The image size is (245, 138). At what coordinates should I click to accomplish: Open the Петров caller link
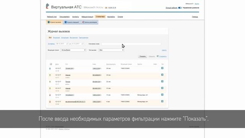(68, 82)
